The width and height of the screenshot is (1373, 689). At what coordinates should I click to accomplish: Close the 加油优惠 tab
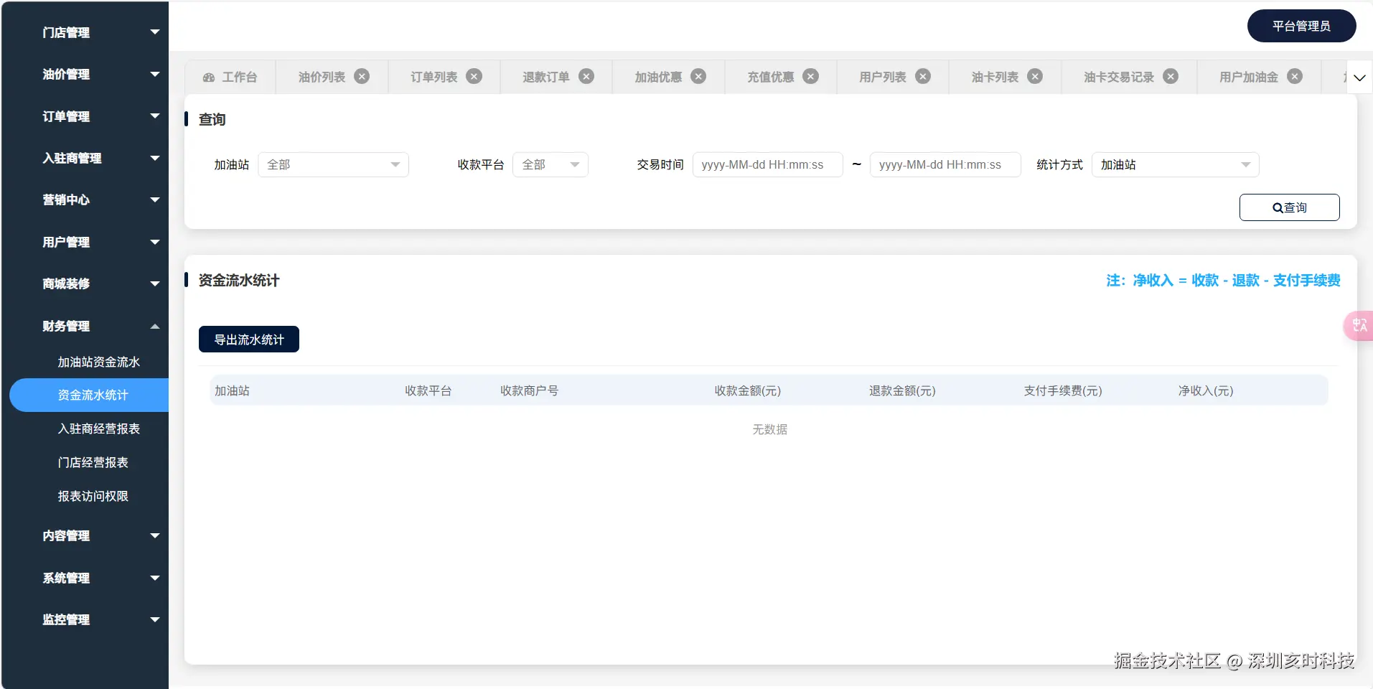pos(698,76)
